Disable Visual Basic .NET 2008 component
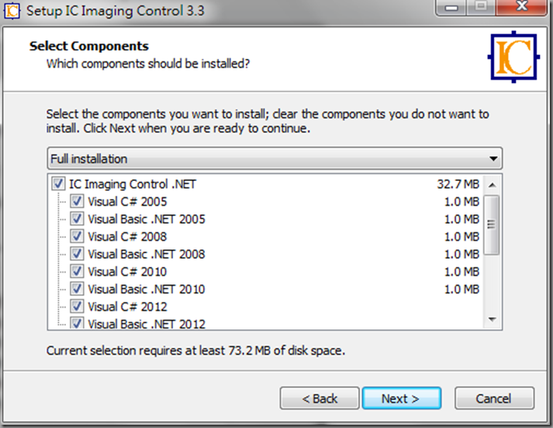This screenshot has width=553, height=428. point(77,254)
